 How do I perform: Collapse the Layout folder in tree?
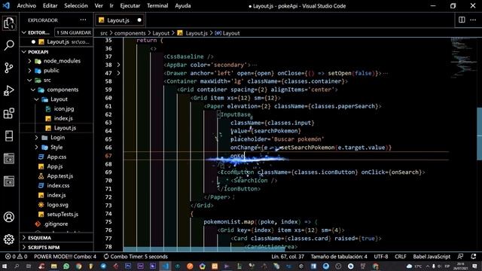[x=57, y=99]
